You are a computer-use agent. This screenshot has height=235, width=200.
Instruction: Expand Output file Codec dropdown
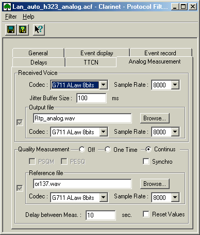click(104, 132)
